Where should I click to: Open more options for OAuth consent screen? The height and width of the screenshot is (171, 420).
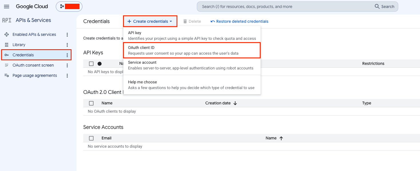[x=67, y=65]
